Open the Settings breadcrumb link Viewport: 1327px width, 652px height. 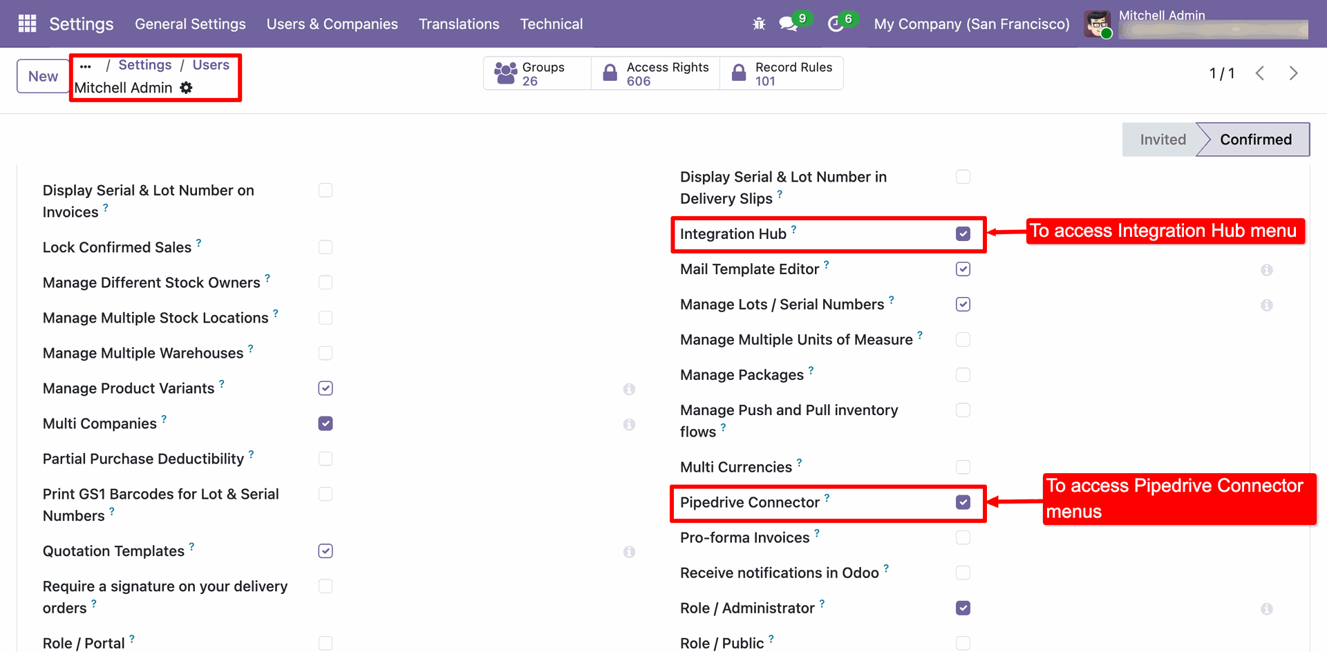[x=145, y=65]
